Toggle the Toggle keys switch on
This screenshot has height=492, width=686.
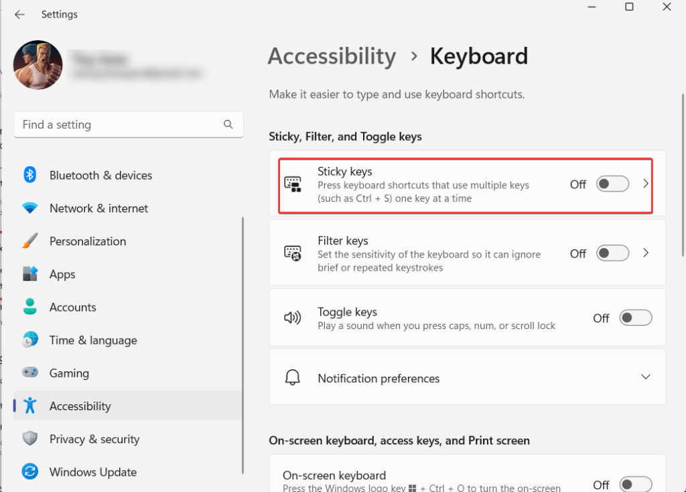[x=635, y=318]
